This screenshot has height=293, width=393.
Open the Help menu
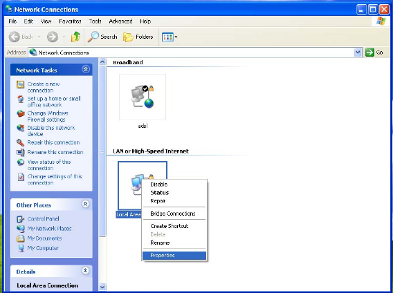click(x=145, y=21)
